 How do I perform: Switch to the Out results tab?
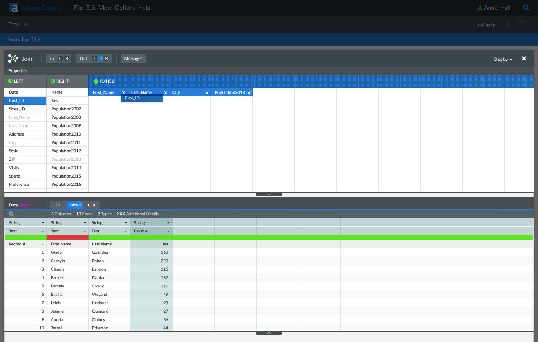point(92,205)
